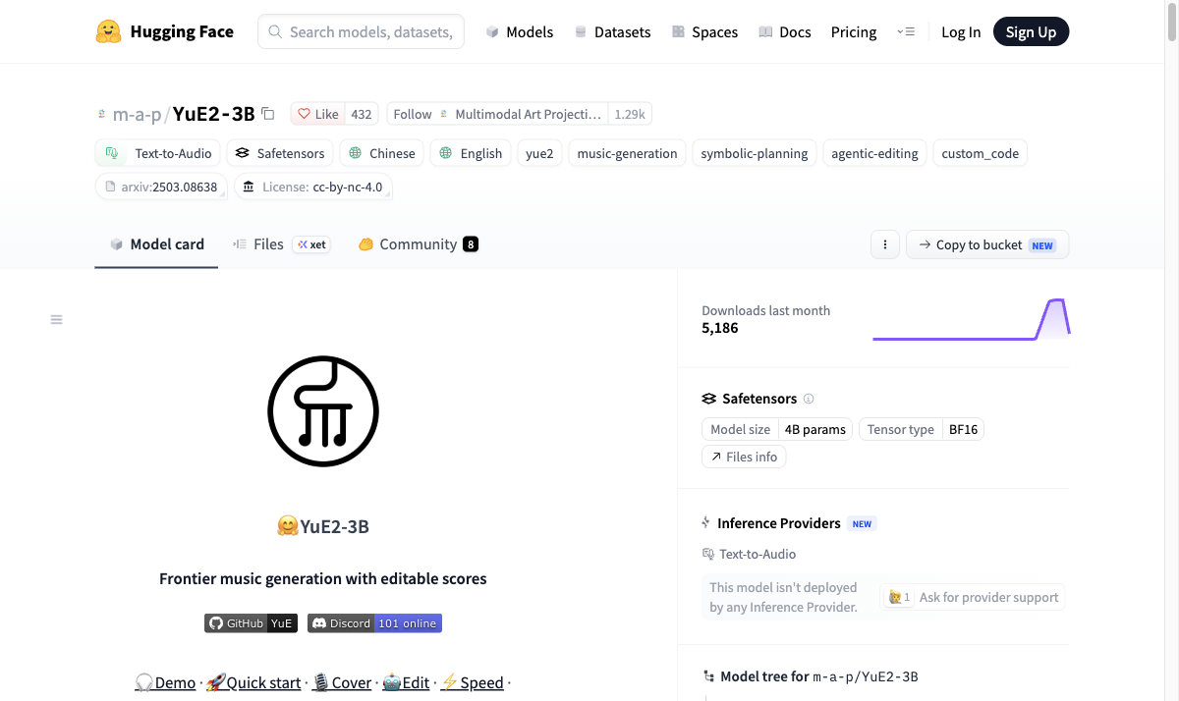Click the Hugging Face logo icon
Screen dimensions: 1179x701
[108, 31]
